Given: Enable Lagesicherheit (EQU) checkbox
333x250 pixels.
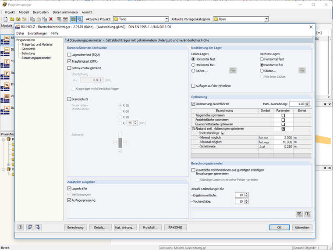Looking at the screenshot, I should coord(69,55).
